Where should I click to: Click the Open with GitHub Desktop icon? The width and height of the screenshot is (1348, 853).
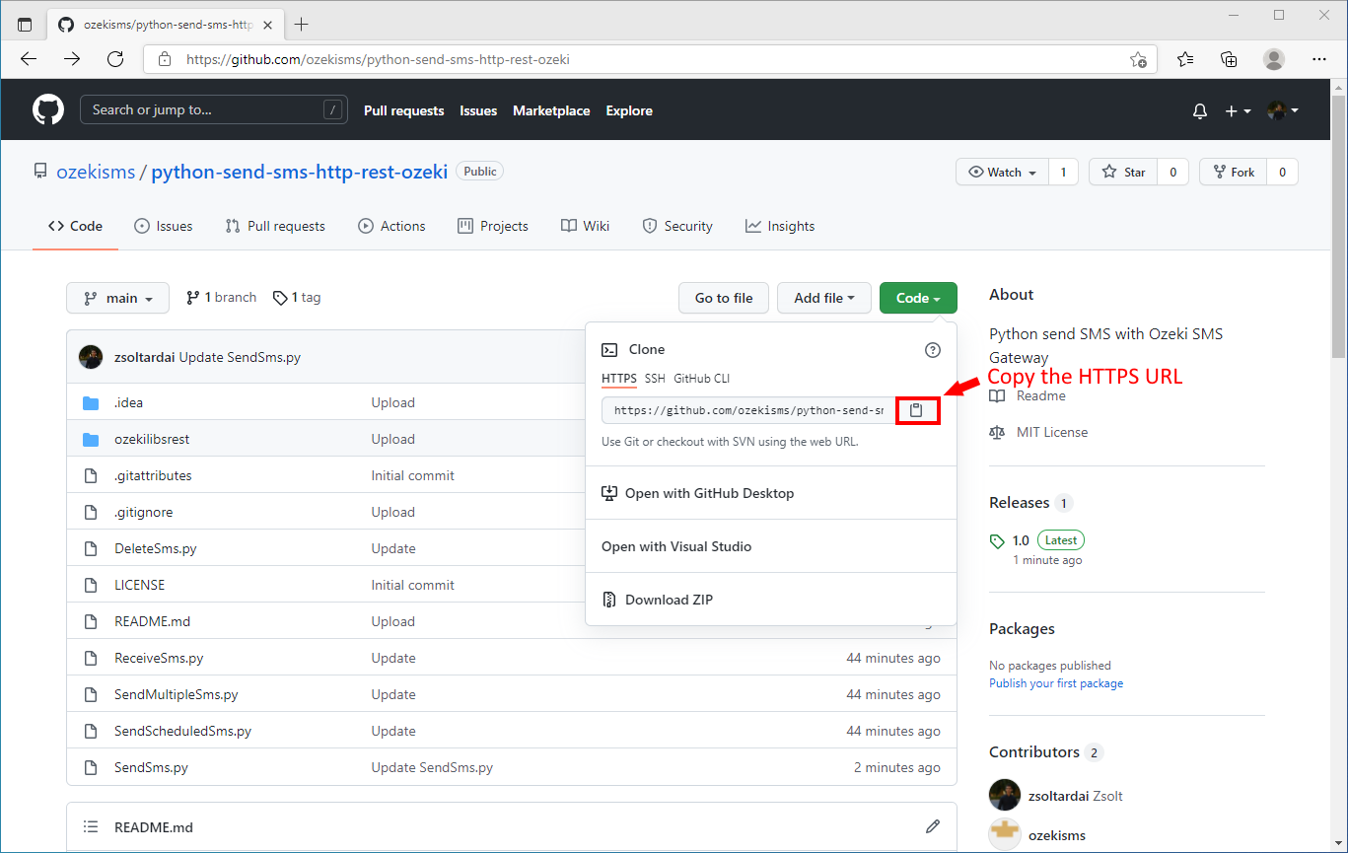[609, 493]
